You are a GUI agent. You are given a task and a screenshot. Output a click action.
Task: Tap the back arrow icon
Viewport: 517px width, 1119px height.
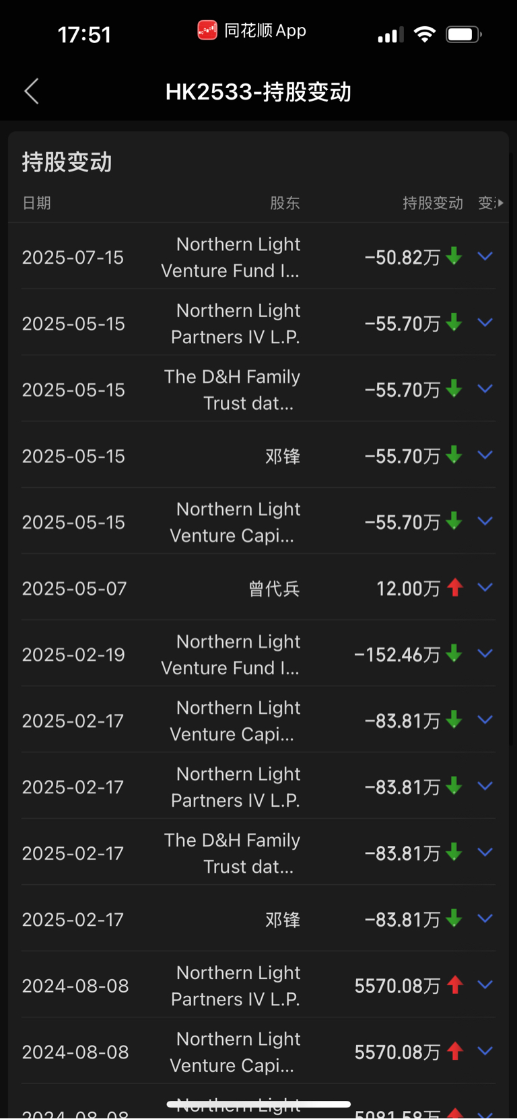click(32, 92)
